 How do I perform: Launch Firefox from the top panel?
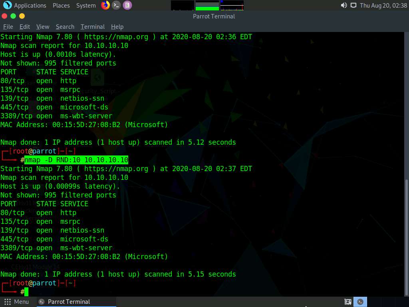click(105, 5)
